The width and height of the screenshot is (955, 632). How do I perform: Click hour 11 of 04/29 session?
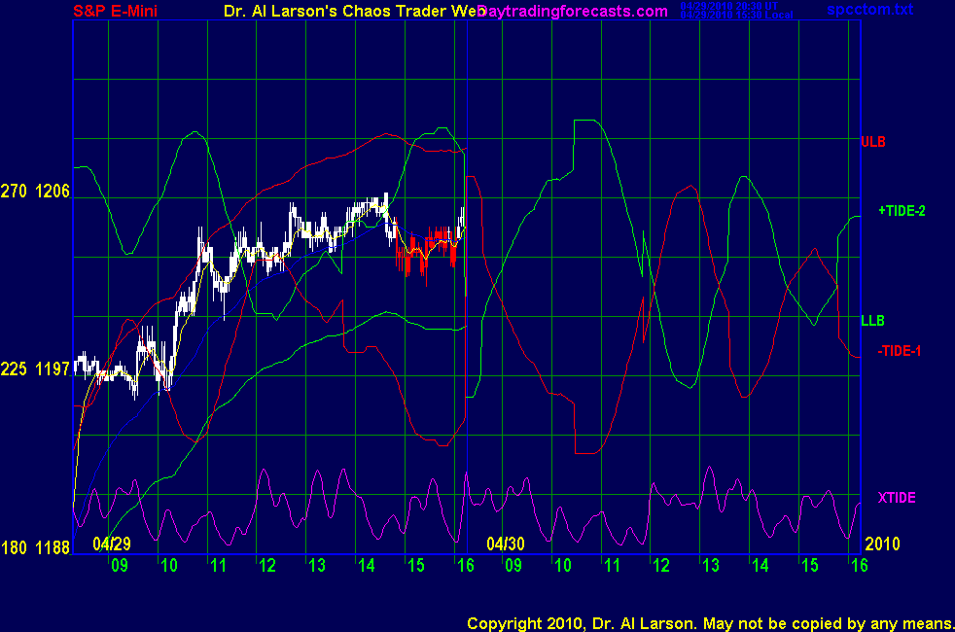pyautogui.click(x=219, y=566)
